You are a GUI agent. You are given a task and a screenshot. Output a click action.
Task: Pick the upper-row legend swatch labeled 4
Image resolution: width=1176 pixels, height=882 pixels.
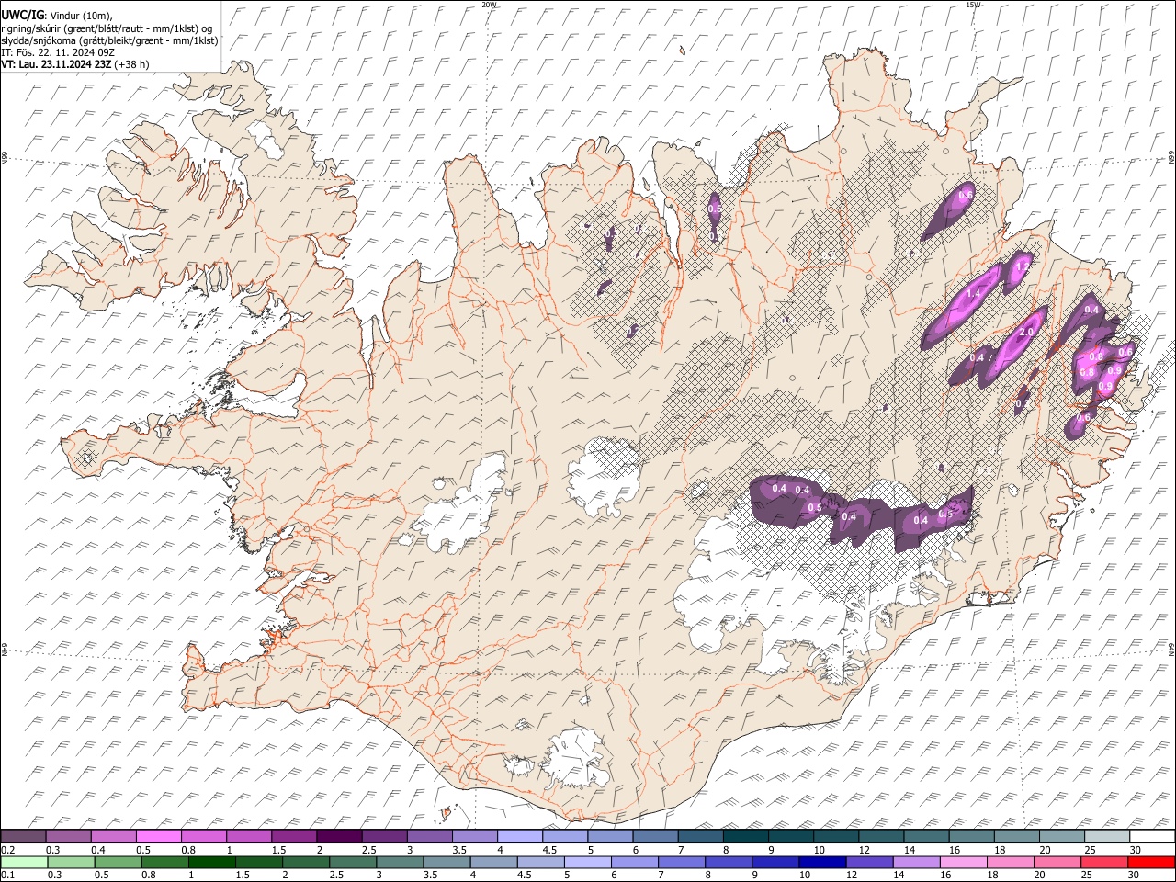pyautogui.click(x=519, y=837)
